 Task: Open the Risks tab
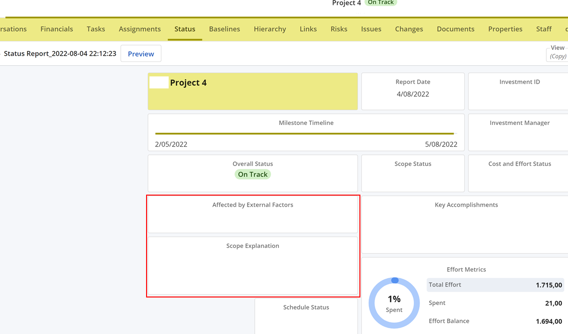tap(339, 29)
